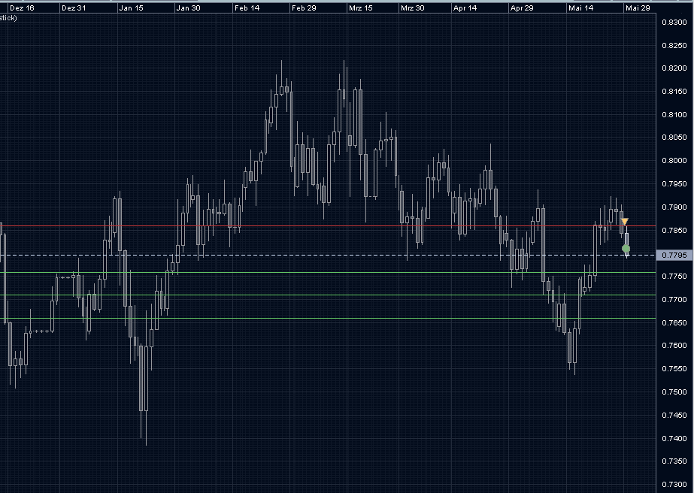Click the 0.8050 price axis label

(674, 138)
